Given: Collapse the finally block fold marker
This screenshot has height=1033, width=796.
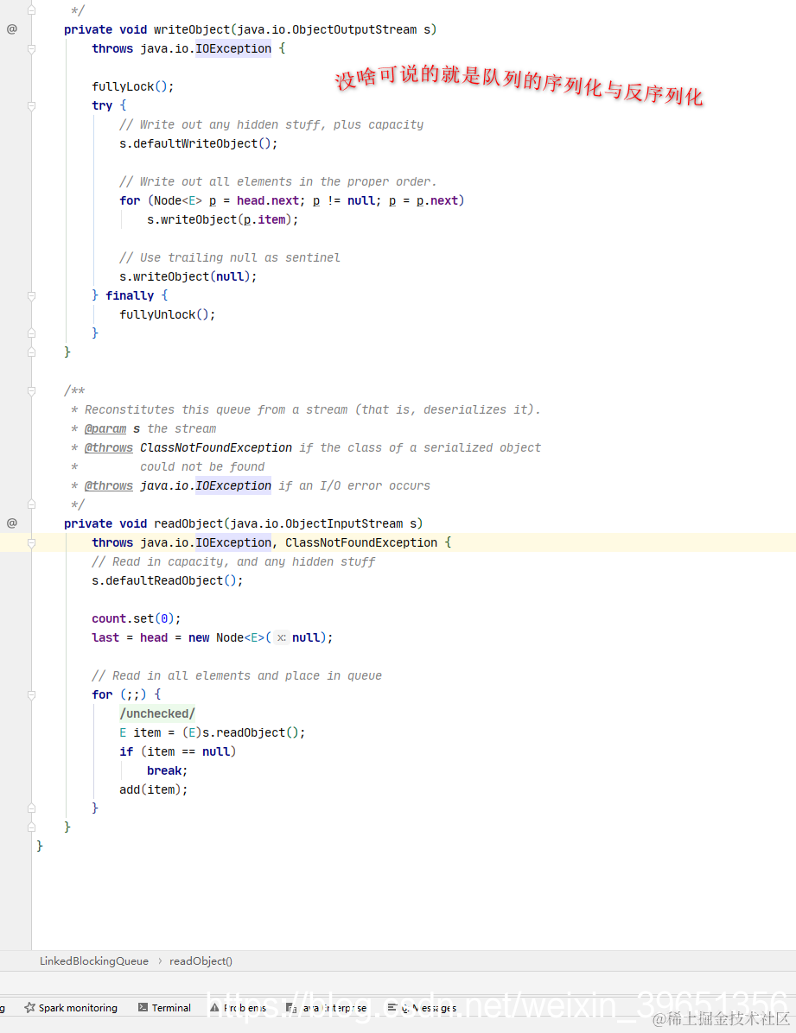Looking at the screenshot, I should [x=31, y=295].
